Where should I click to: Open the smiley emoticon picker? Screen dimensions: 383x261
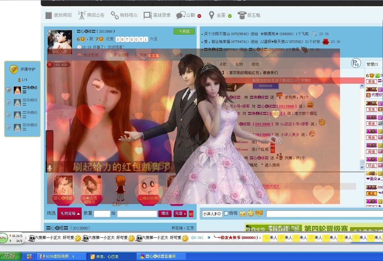click(251, 213)
